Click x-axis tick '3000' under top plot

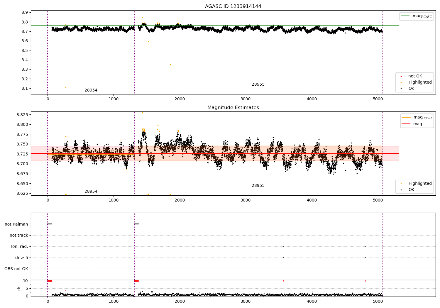click(246, 99)
